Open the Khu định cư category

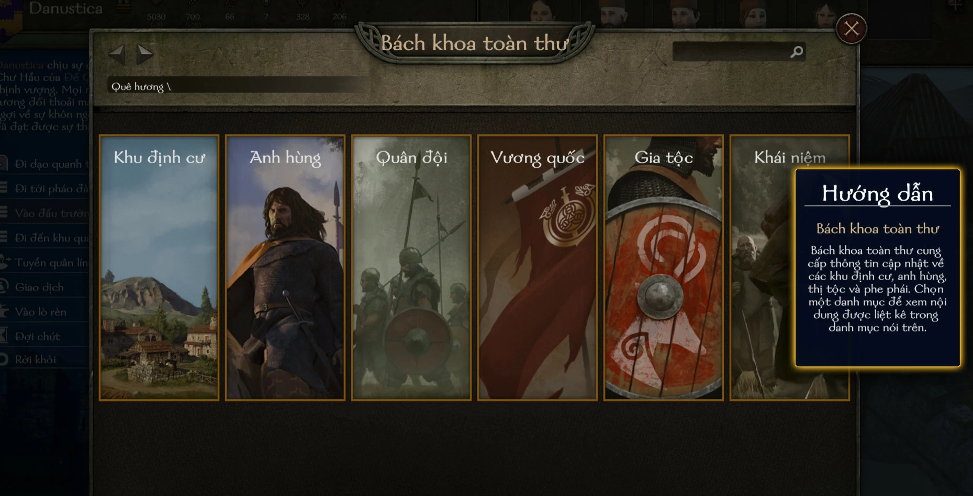click(159, 268)
